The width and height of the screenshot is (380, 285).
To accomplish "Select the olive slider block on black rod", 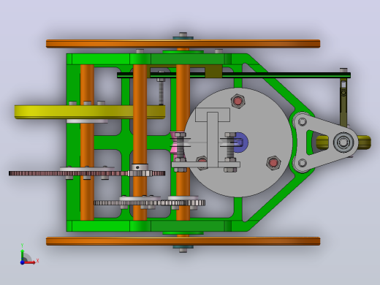I will pyautogui.click(x=213, y=72).
